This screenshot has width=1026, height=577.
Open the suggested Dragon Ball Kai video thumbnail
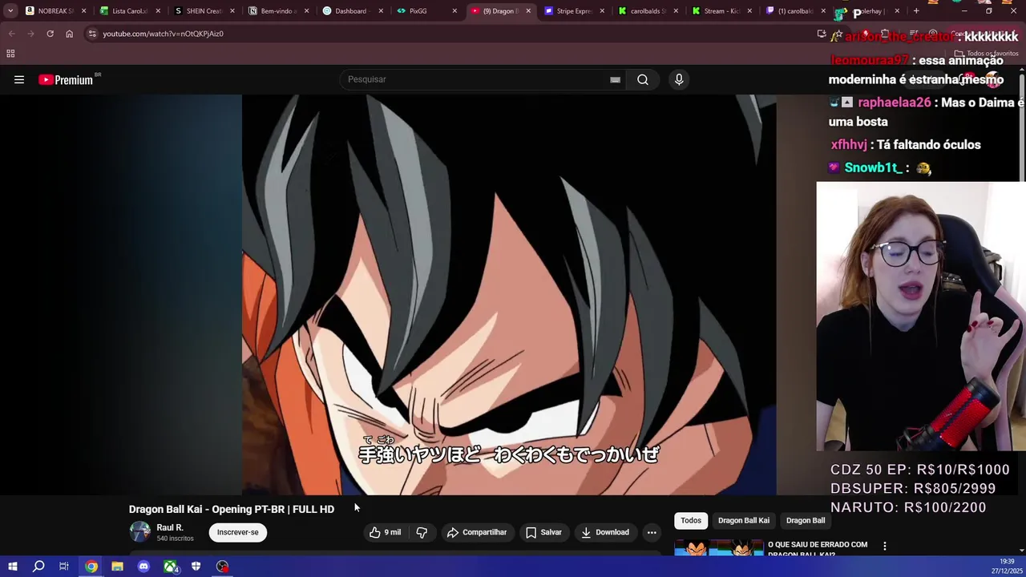(719, 548)
